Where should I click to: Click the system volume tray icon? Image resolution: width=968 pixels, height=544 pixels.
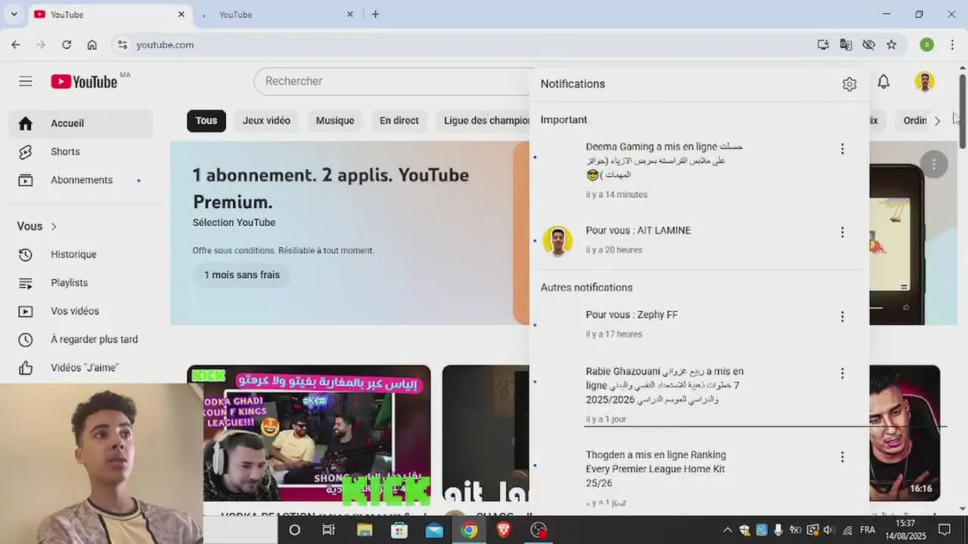829,530
